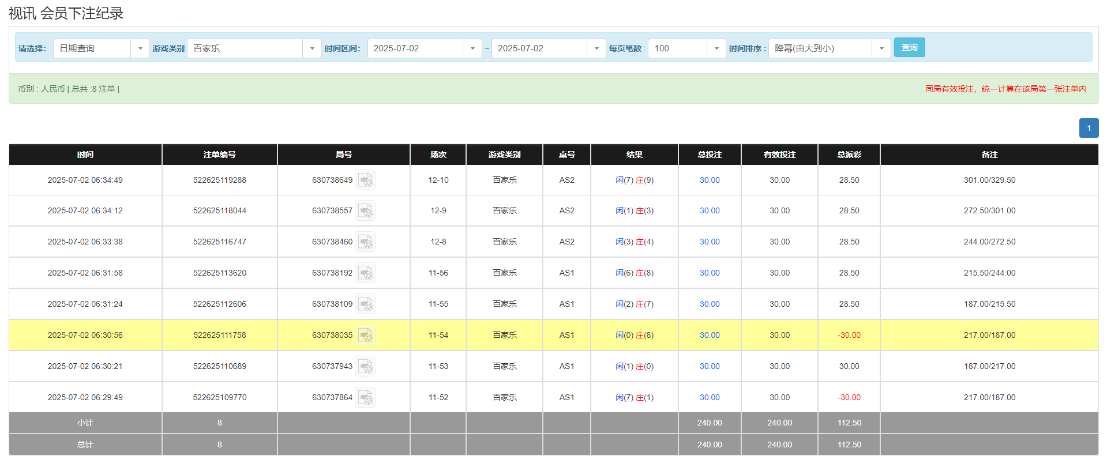Screen dimensions: 1107x467
Task: Click replay icon beside round 630738192
Action: 365,273
